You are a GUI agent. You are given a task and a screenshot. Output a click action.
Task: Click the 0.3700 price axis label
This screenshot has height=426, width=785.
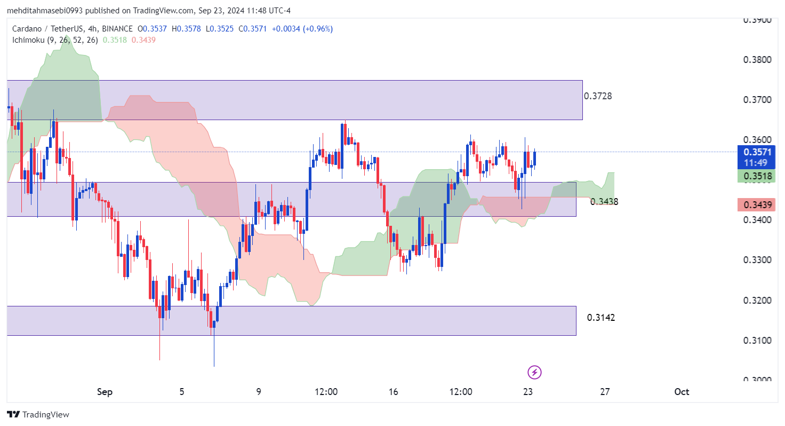click(757, 100)
